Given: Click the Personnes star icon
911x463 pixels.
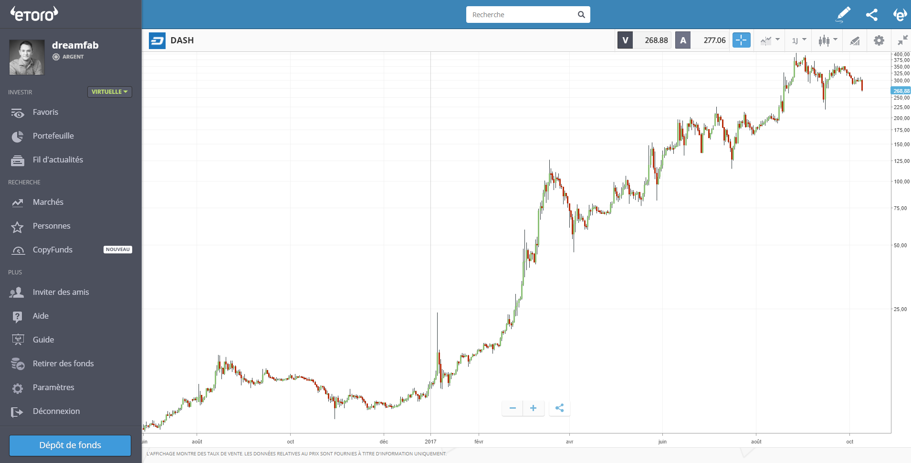Looking at the screenshot, I should click(x=18, y=227).
